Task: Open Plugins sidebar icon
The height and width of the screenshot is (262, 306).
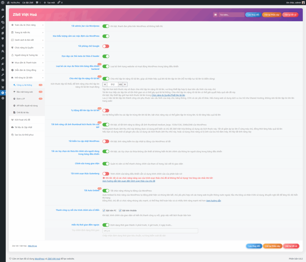Action: [3, 64]
